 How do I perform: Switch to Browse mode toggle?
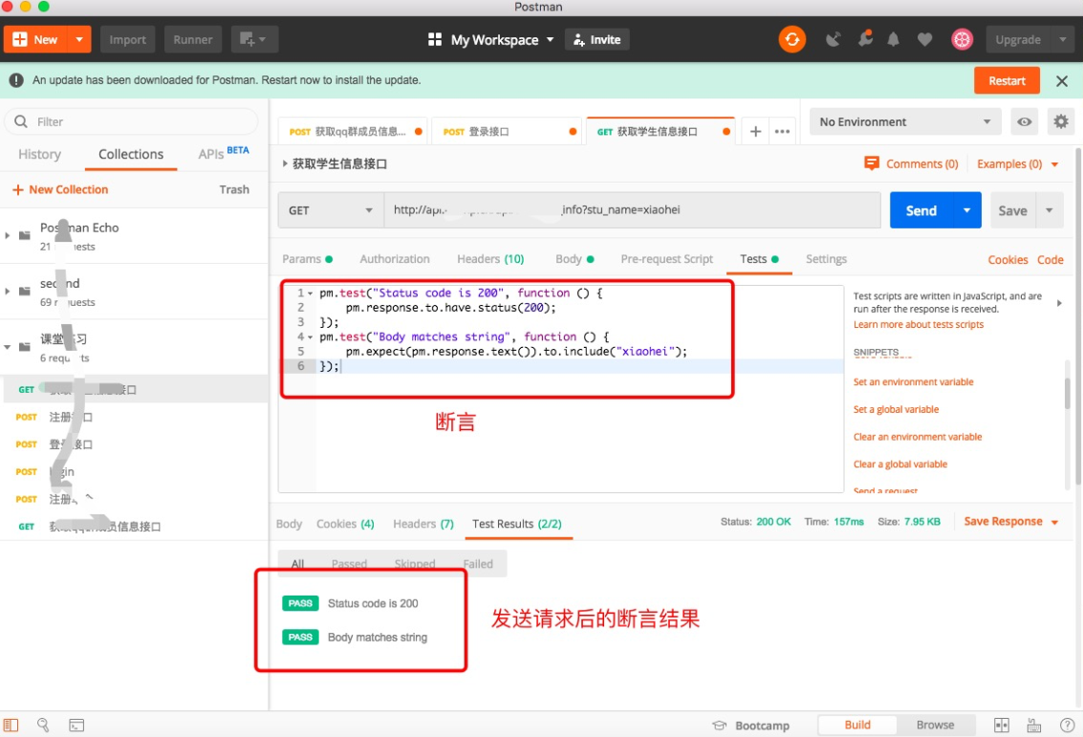(935, 725)
